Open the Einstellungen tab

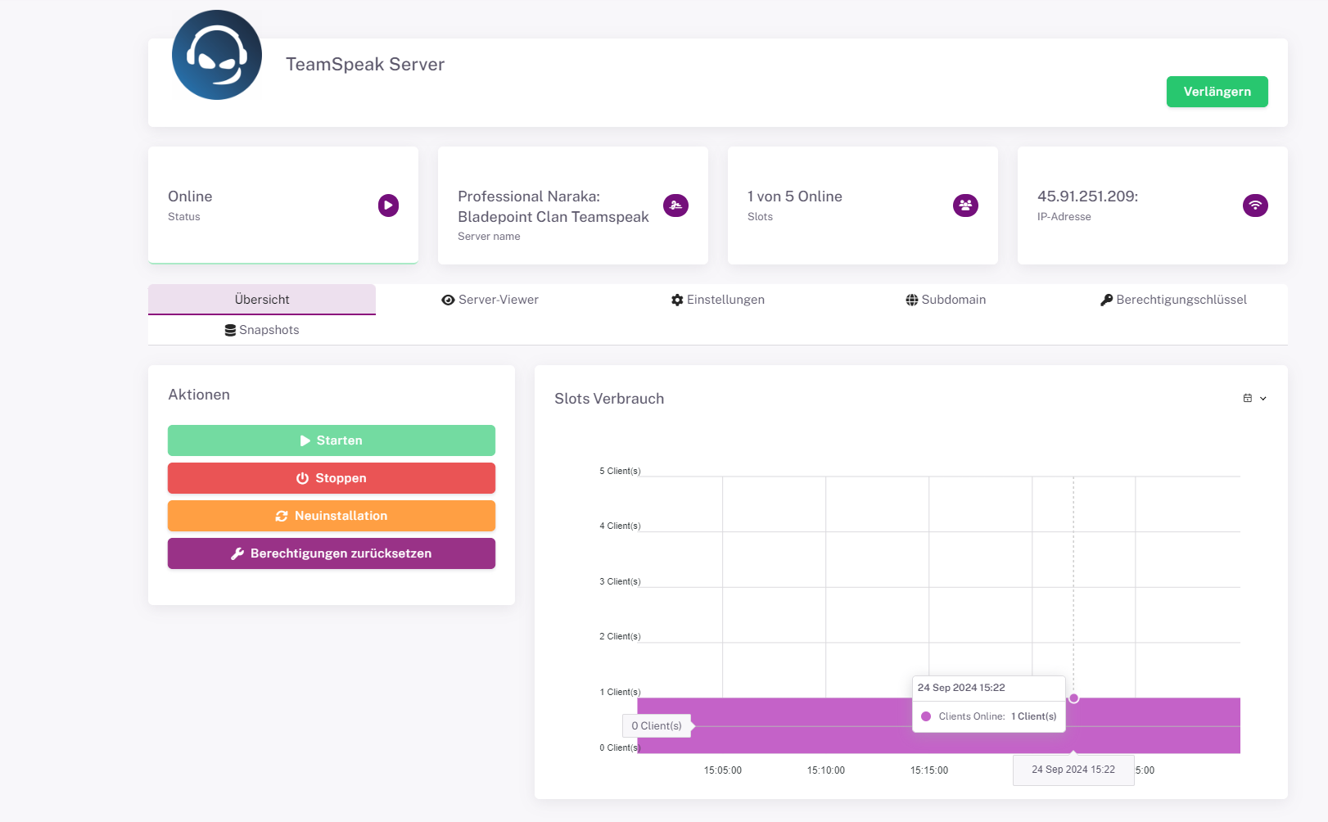[717, 300]
